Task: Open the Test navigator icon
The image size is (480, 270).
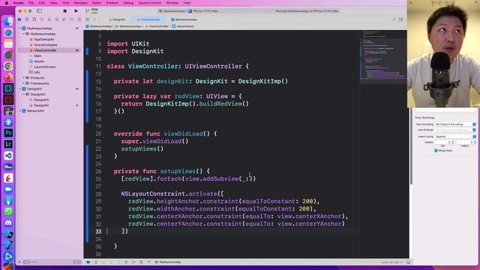Action: pos(57,19)
